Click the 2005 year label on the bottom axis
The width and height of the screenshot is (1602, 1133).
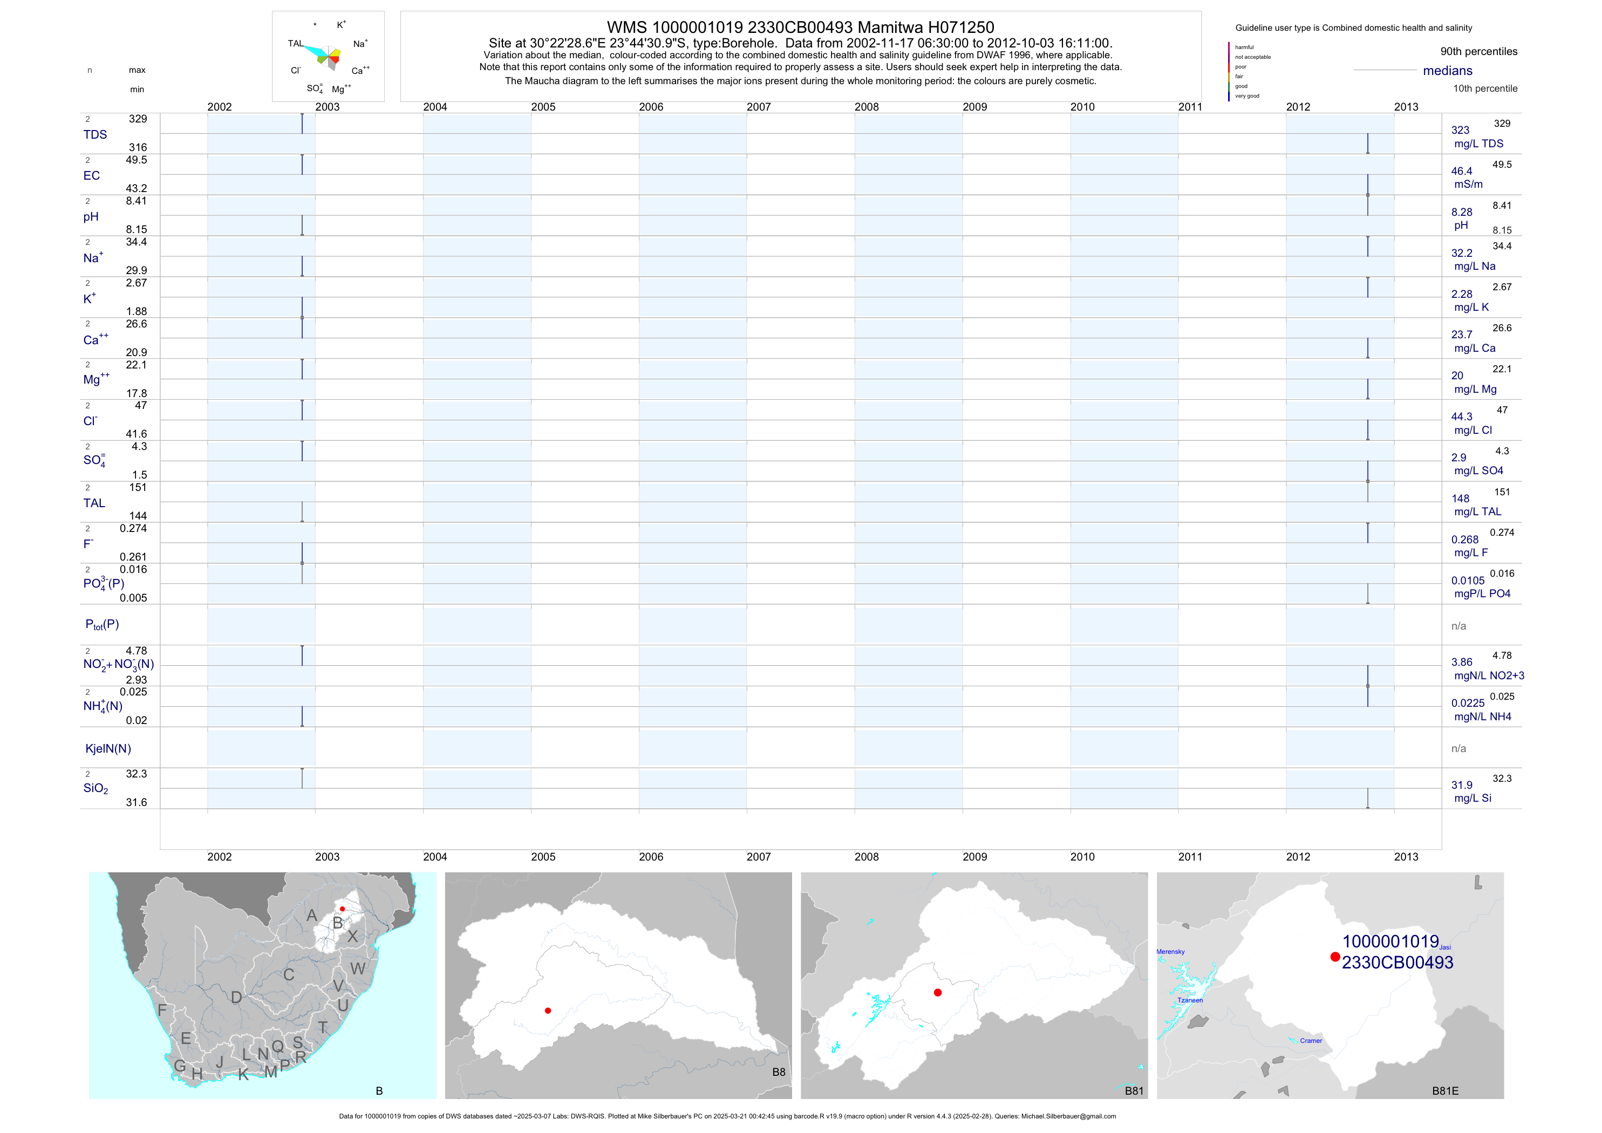coord(543,857)
